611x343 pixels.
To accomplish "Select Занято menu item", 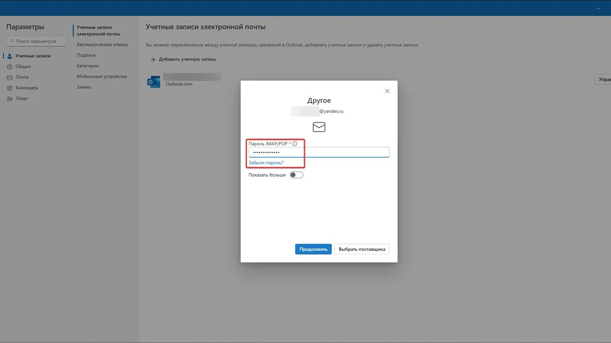I will coord(84,87).
